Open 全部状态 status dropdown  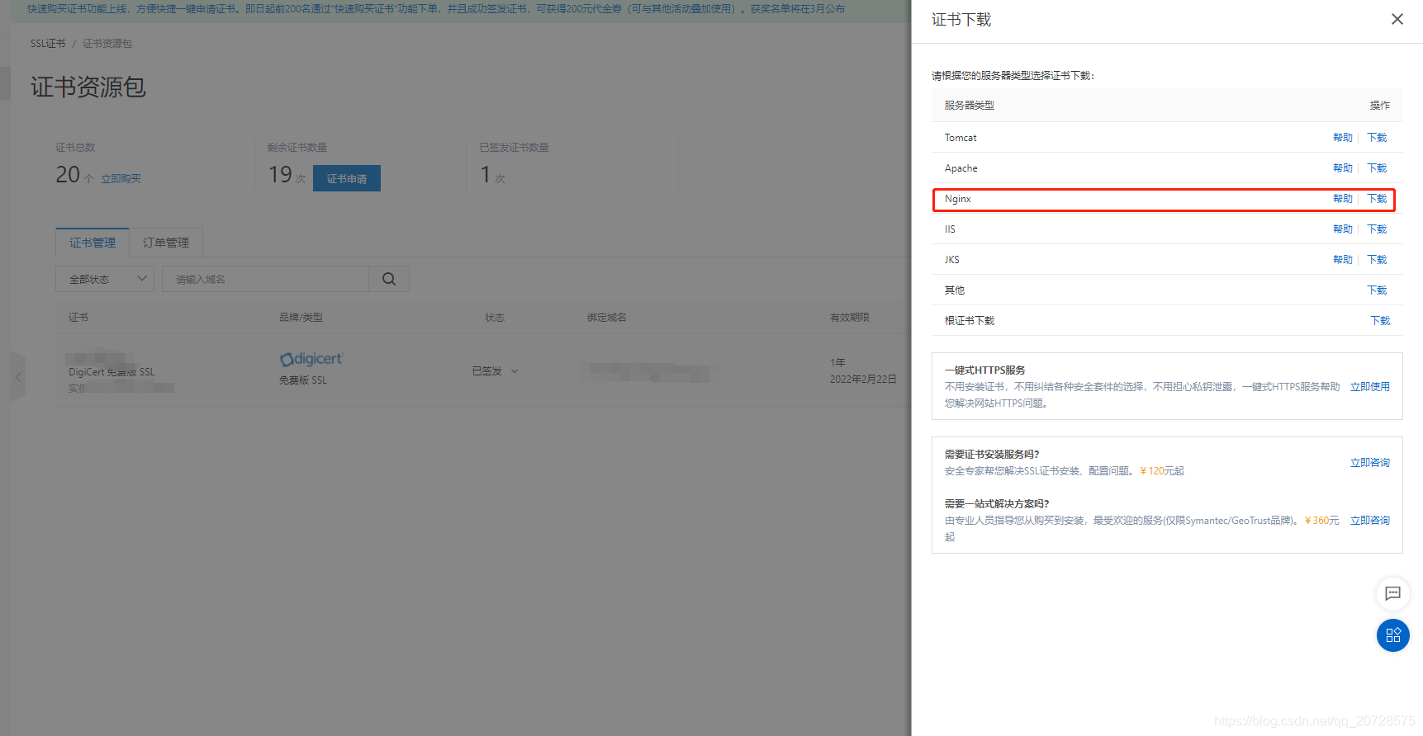click(106, 279)
